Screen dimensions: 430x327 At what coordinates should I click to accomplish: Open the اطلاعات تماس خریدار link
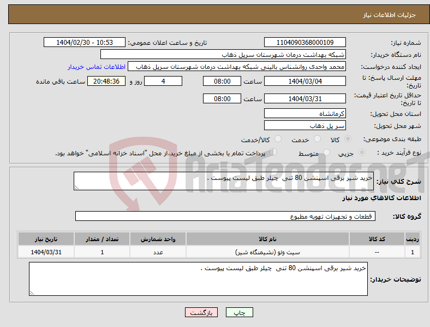point(97,67)
